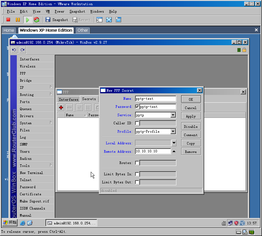Switch to the Other VM tab
262x236 pixels.
pos(83,30)
